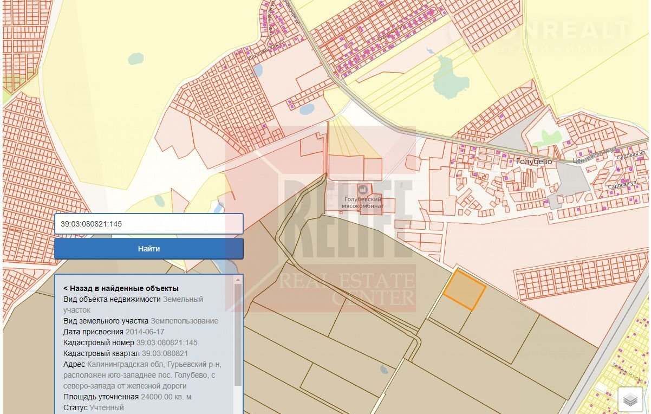The image size is (651, 414).
Task: Click the info panel scrollbar up arrow
Action: coord(238,280)
